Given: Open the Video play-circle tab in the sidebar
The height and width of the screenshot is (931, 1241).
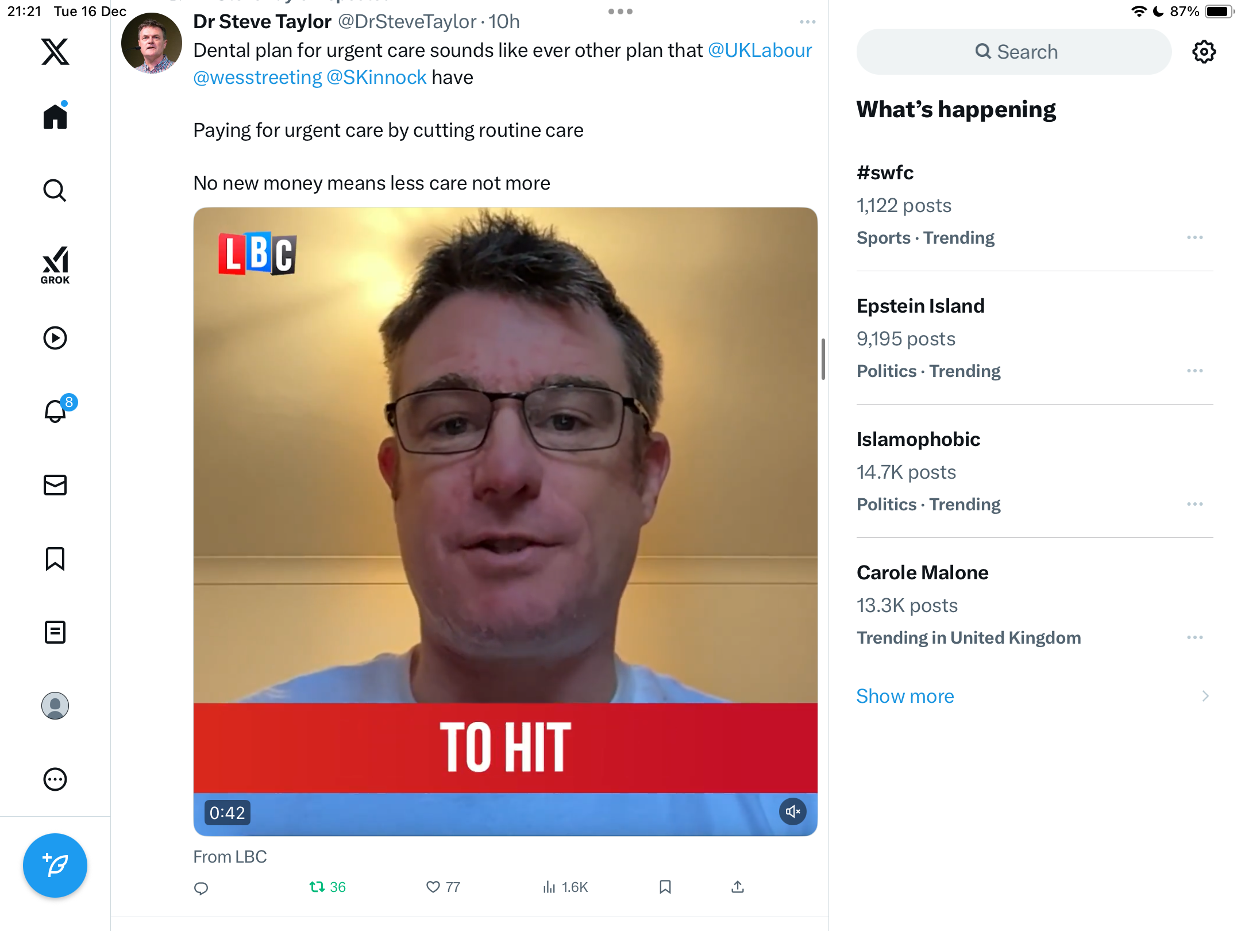Looking at the screenshot, I should tap(55, 338).
